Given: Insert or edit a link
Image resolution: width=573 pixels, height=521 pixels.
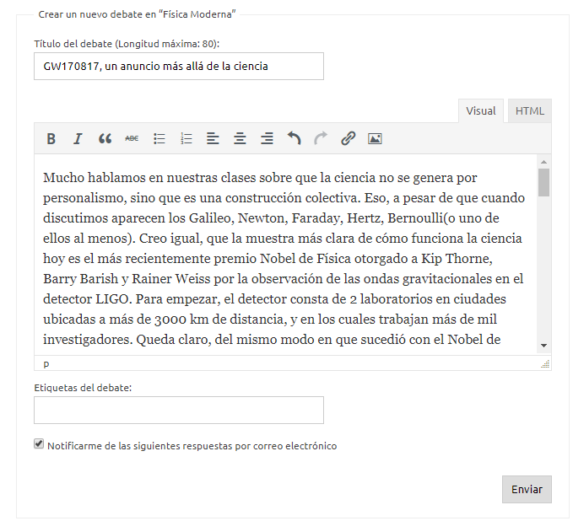Looking at the screenshot, I should point(348,139).
